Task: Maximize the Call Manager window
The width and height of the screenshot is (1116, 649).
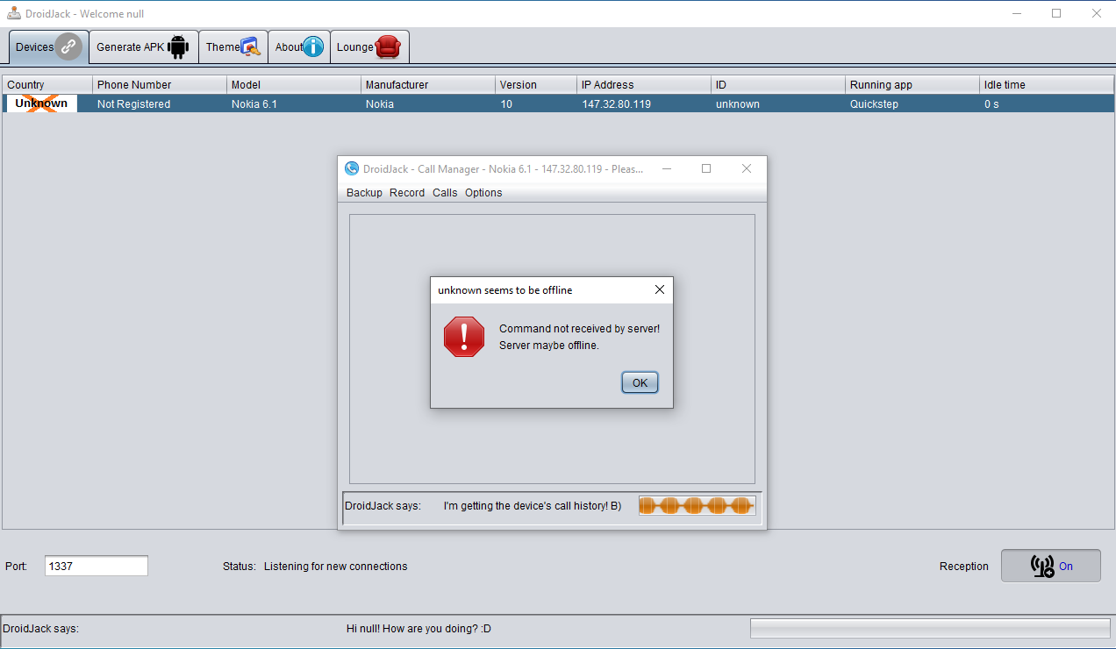Action: pos(706,168)
